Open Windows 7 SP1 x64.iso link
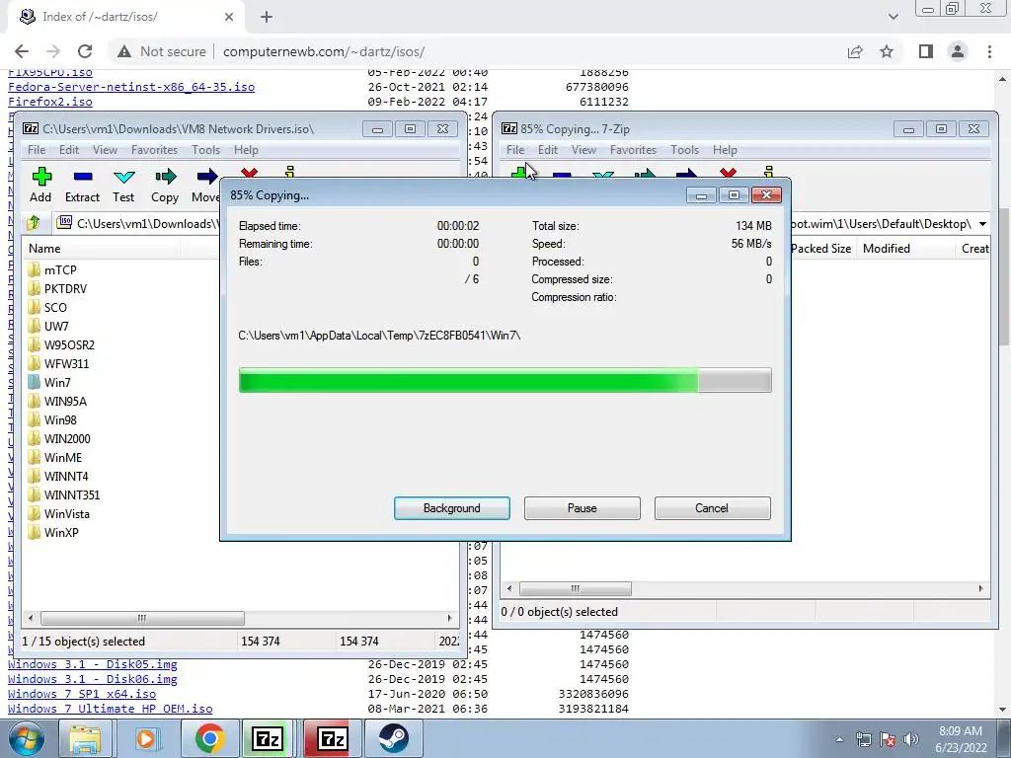 tap(82, 694)
